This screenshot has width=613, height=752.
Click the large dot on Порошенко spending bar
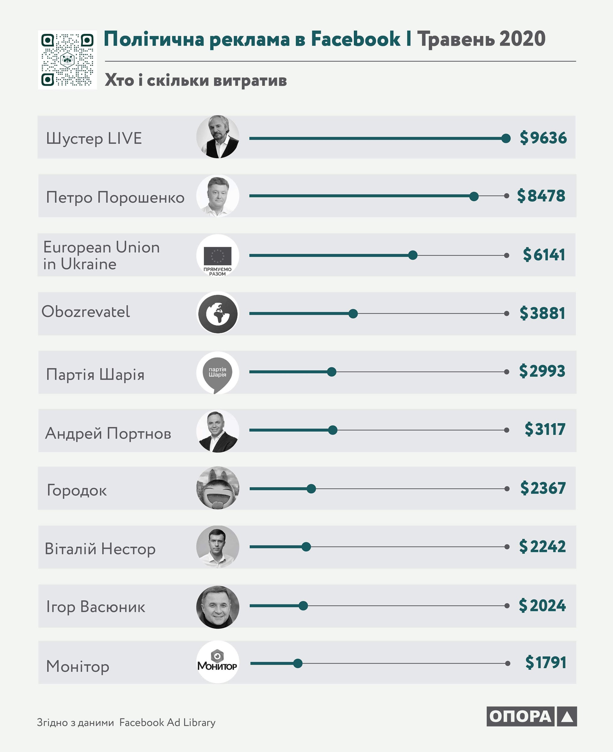474,196
